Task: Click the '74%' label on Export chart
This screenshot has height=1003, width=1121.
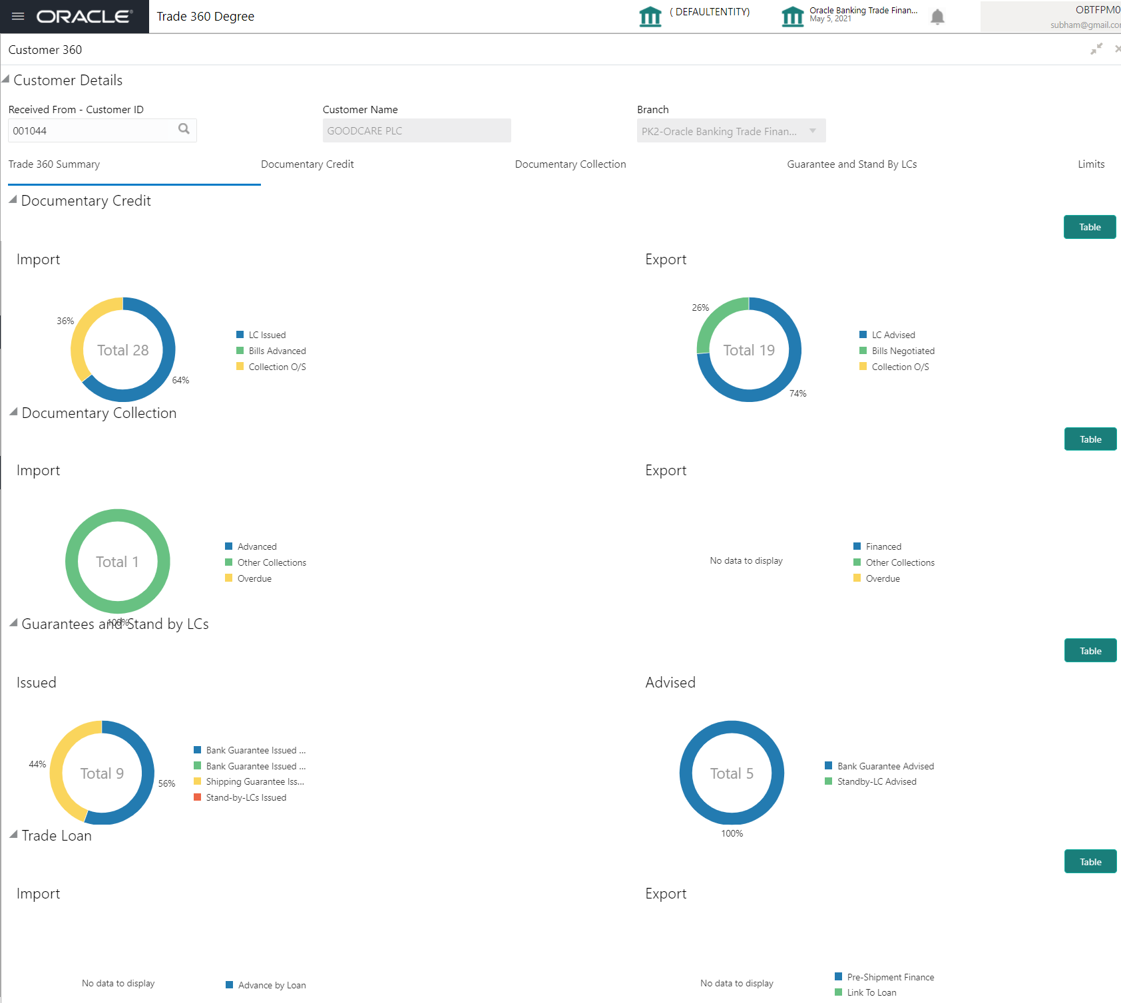Action: tap(798, 393)
